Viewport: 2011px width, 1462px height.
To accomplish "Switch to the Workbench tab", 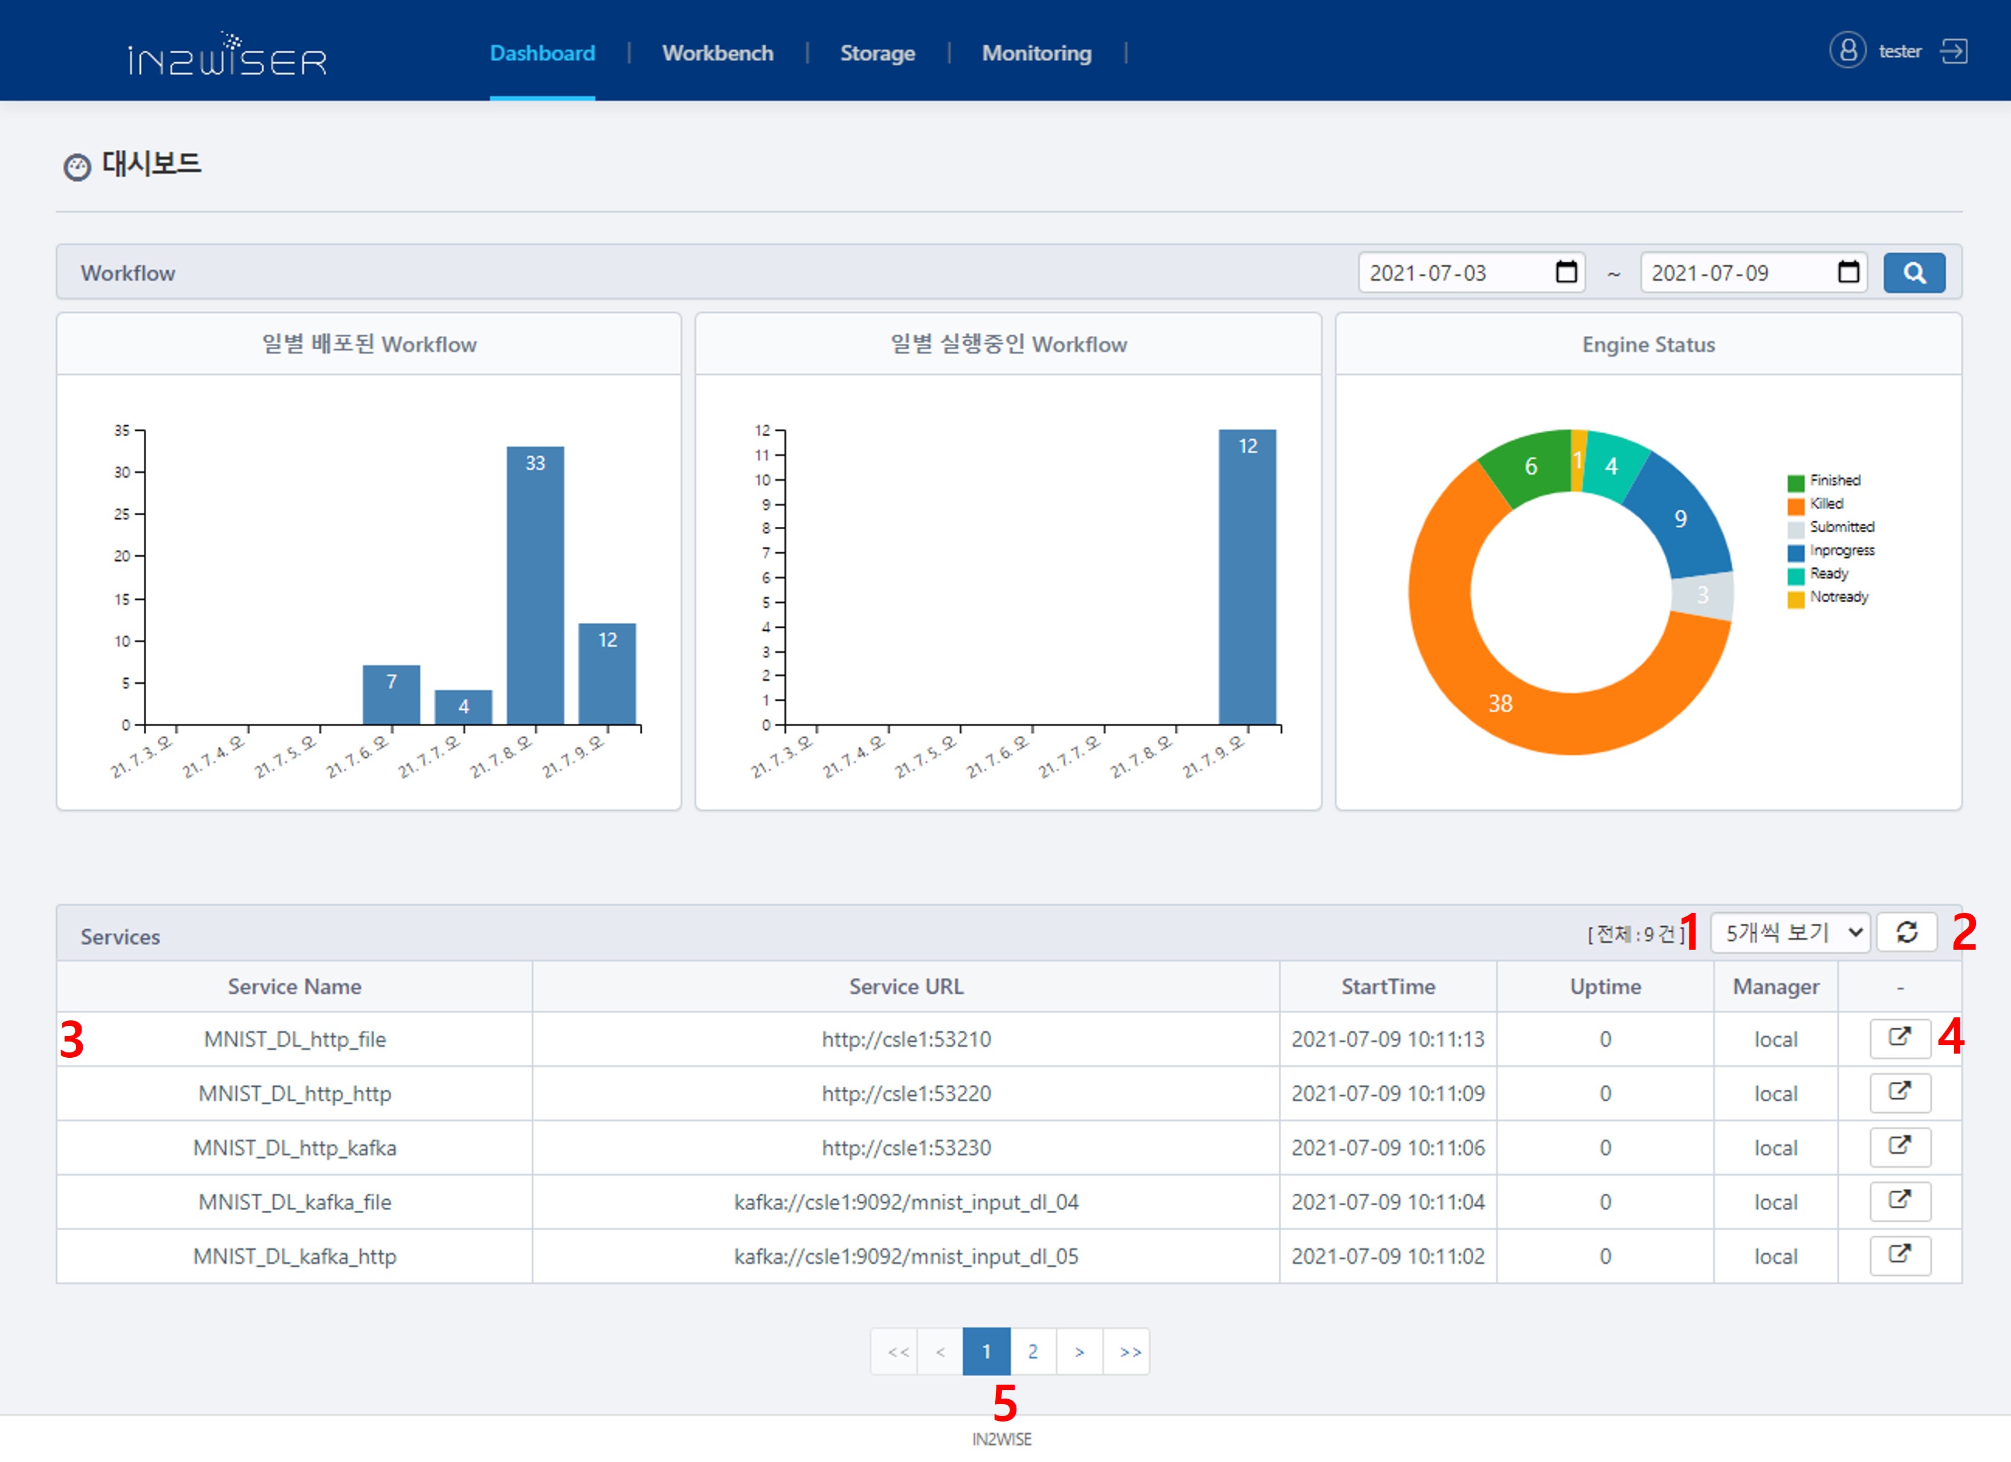I will pos(717,53).
